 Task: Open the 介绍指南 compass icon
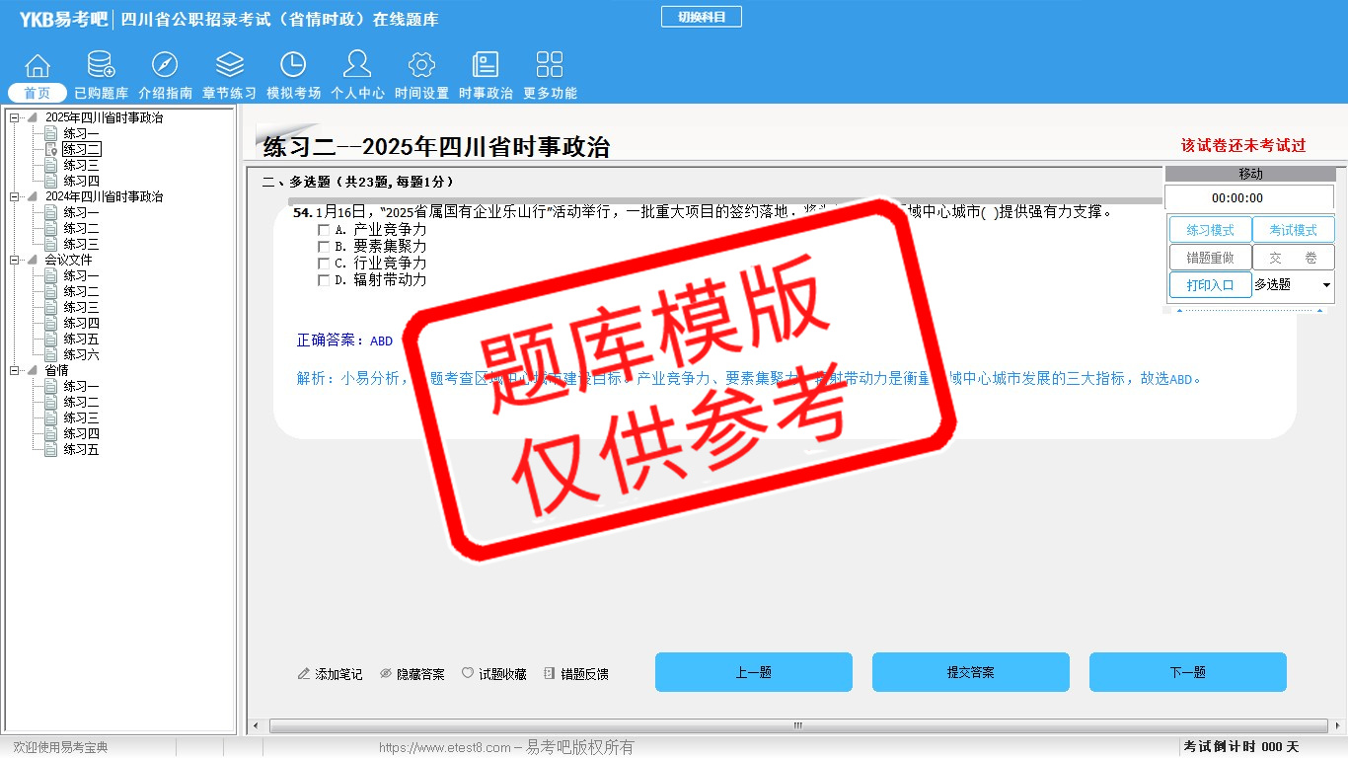click(165, 66)
